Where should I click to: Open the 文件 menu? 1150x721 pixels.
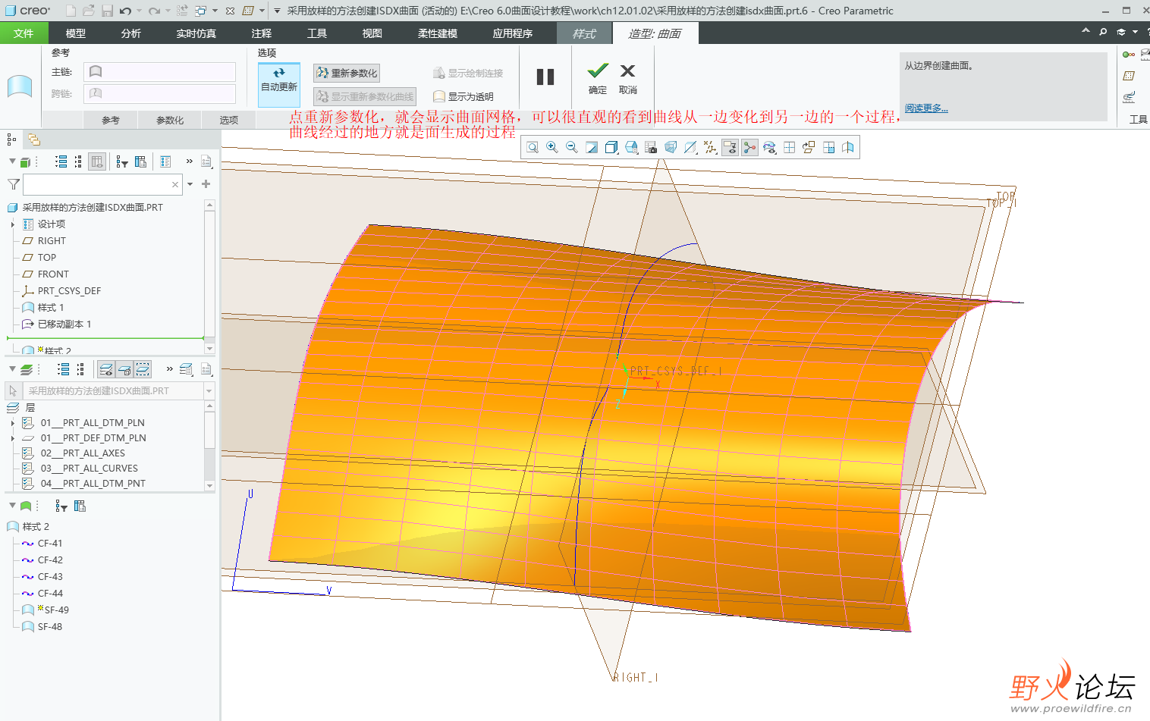coord(24,33)
